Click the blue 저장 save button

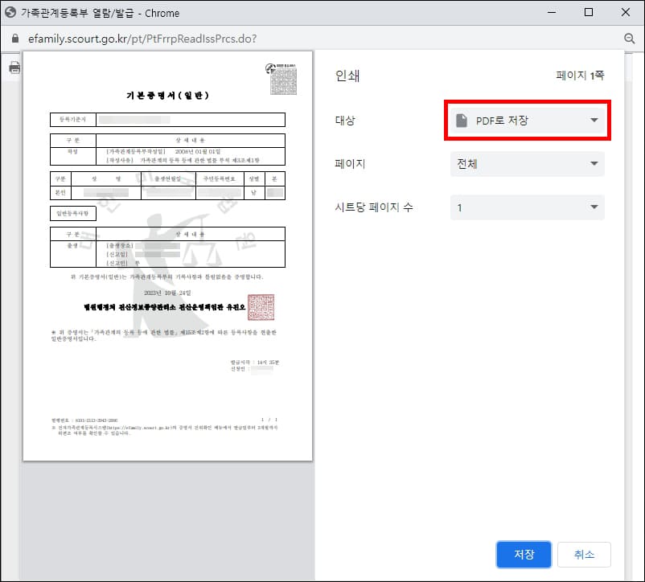(524, 554)
